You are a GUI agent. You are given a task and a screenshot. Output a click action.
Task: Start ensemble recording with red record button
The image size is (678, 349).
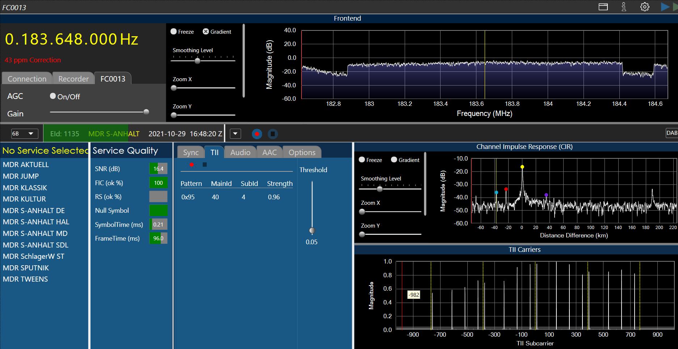pyautogui.click(x=257, y=134)
